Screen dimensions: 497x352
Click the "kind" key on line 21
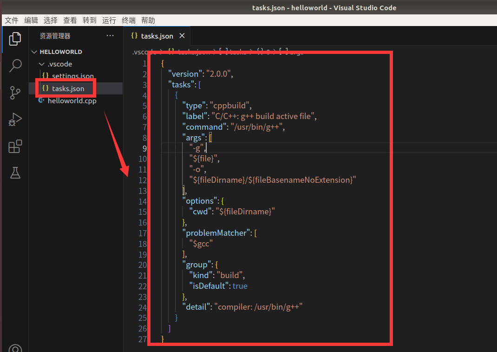201,275
